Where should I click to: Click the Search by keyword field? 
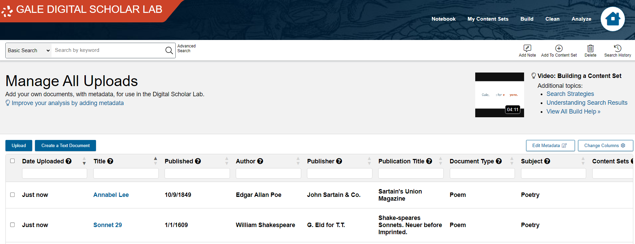click(x=108, y=50)
